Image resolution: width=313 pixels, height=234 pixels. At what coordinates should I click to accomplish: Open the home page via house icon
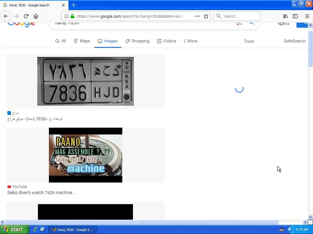36,16
